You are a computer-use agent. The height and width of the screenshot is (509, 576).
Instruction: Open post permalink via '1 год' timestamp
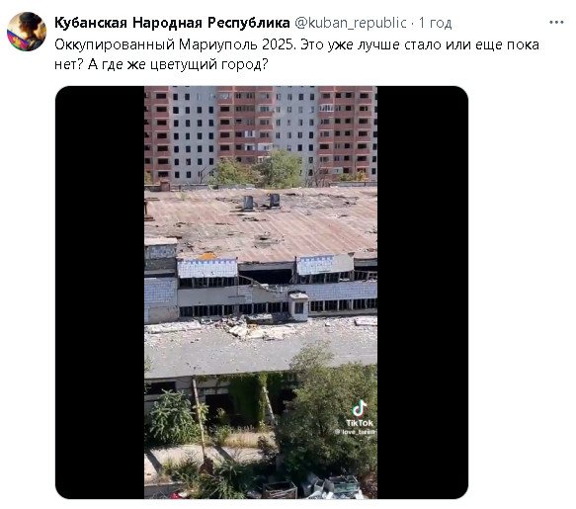[x=436, y=23]
